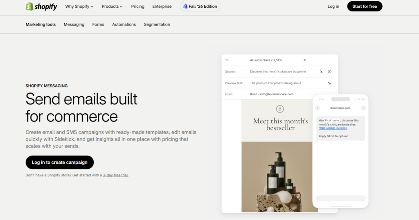Click Log in in header
This screenshot has height=220, width=419.
pyautogui.click(x=333, y=7)
